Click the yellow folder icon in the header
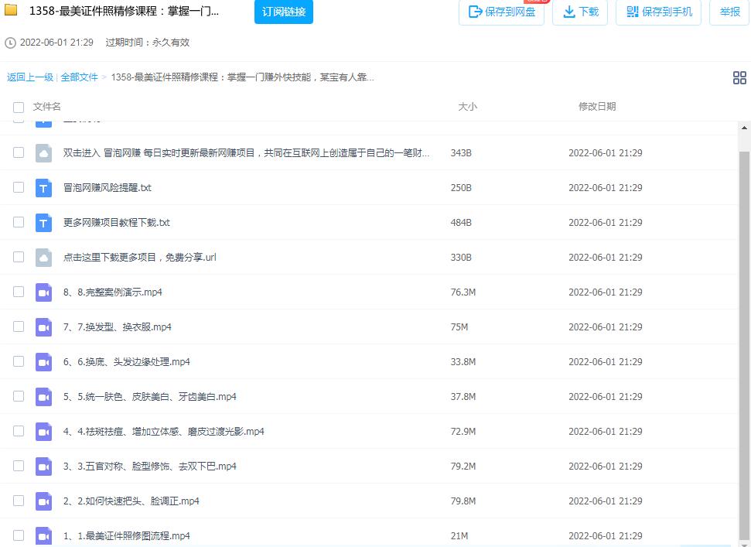 11,9
